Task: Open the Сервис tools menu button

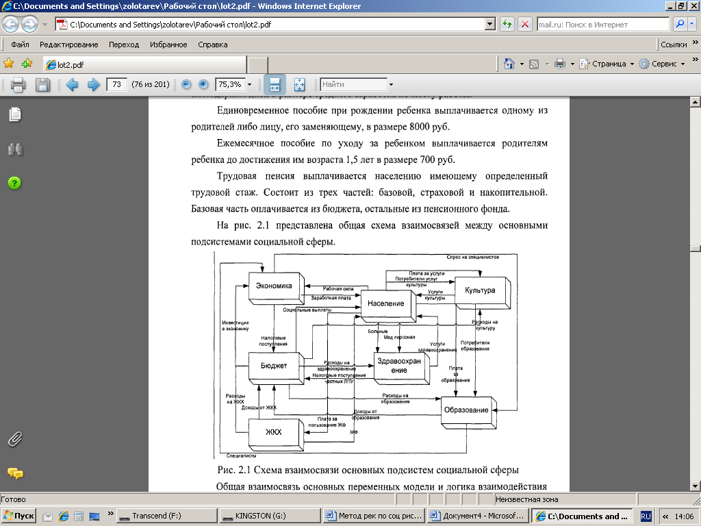Action: 662,64
